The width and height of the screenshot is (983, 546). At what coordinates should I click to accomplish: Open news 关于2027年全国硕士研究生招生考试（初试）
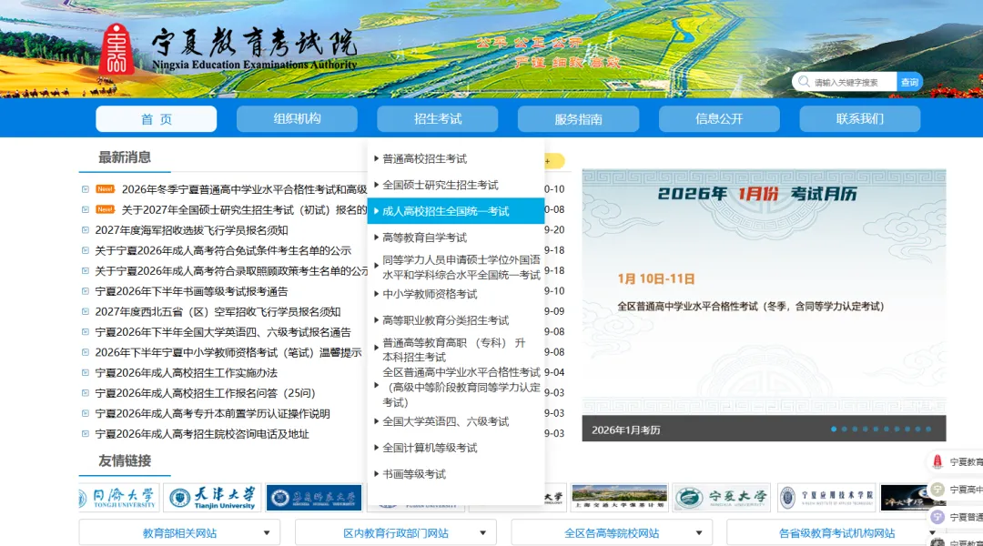click(x=244, y=209)
